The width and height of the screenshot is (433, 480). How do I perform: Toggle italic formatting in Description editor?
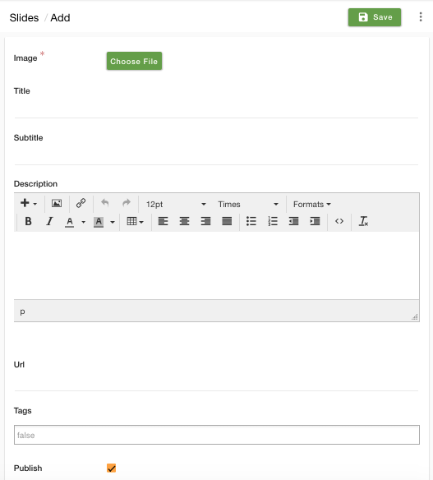click(49, 221)
